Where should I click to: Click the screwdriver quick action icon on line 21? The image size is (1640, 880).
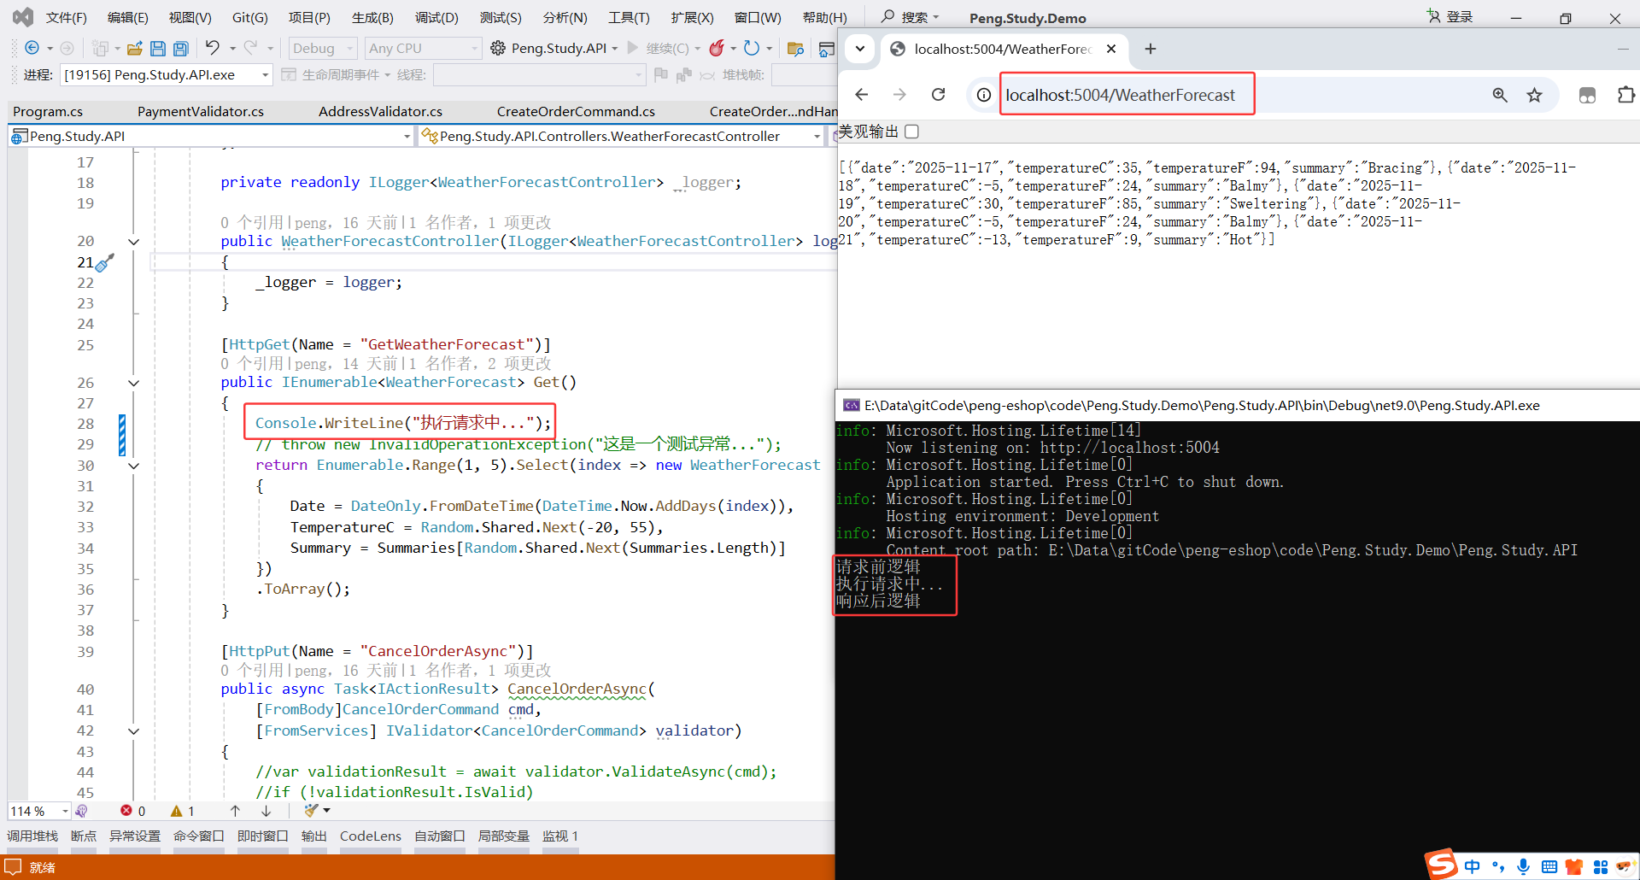[x=105, y=262]
